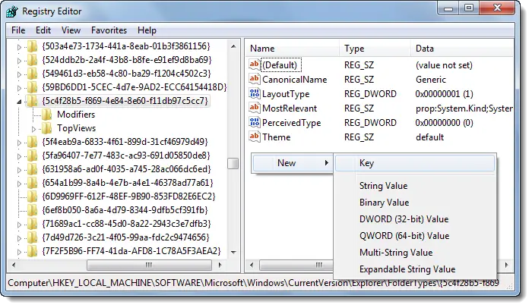The width and height of the screenshot is (532, 308).
Task: Select the MostRelevant string value icon
Action: tap(255, 108)
